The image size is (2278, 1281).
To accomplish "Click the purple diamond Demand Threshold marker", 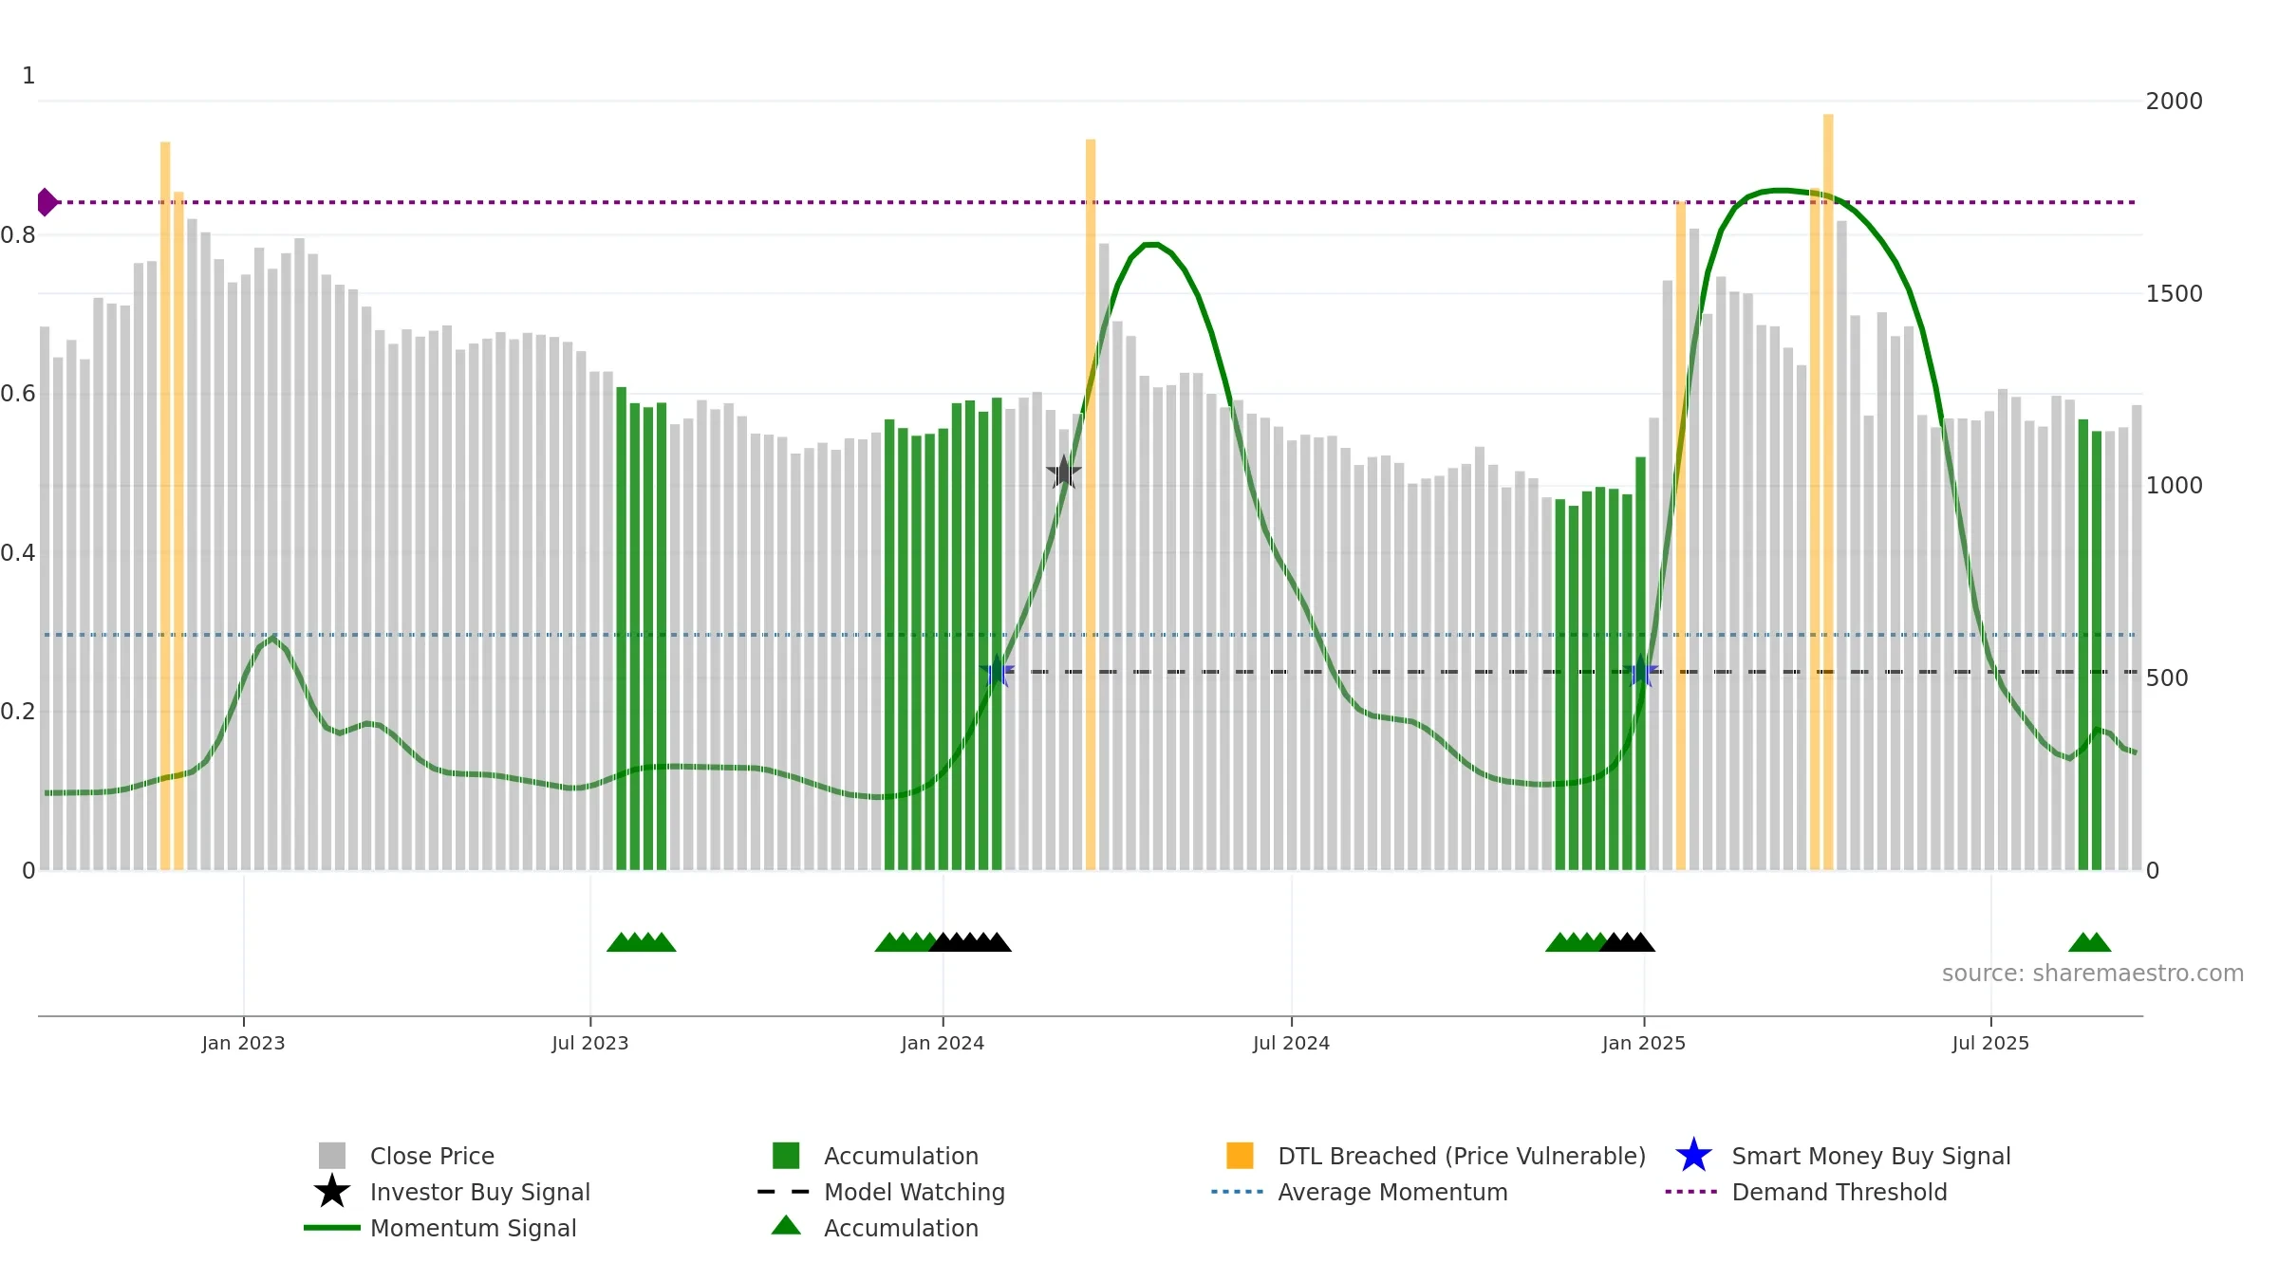I will point(47,202).
